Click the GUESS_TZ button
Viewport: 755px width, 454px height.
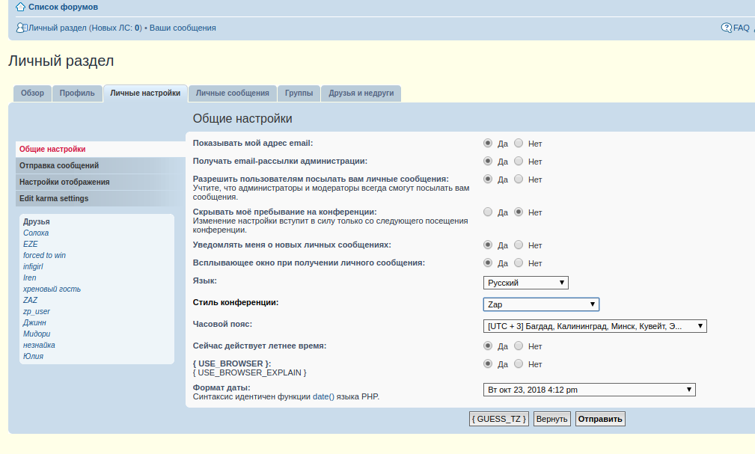tap(499, 419)
